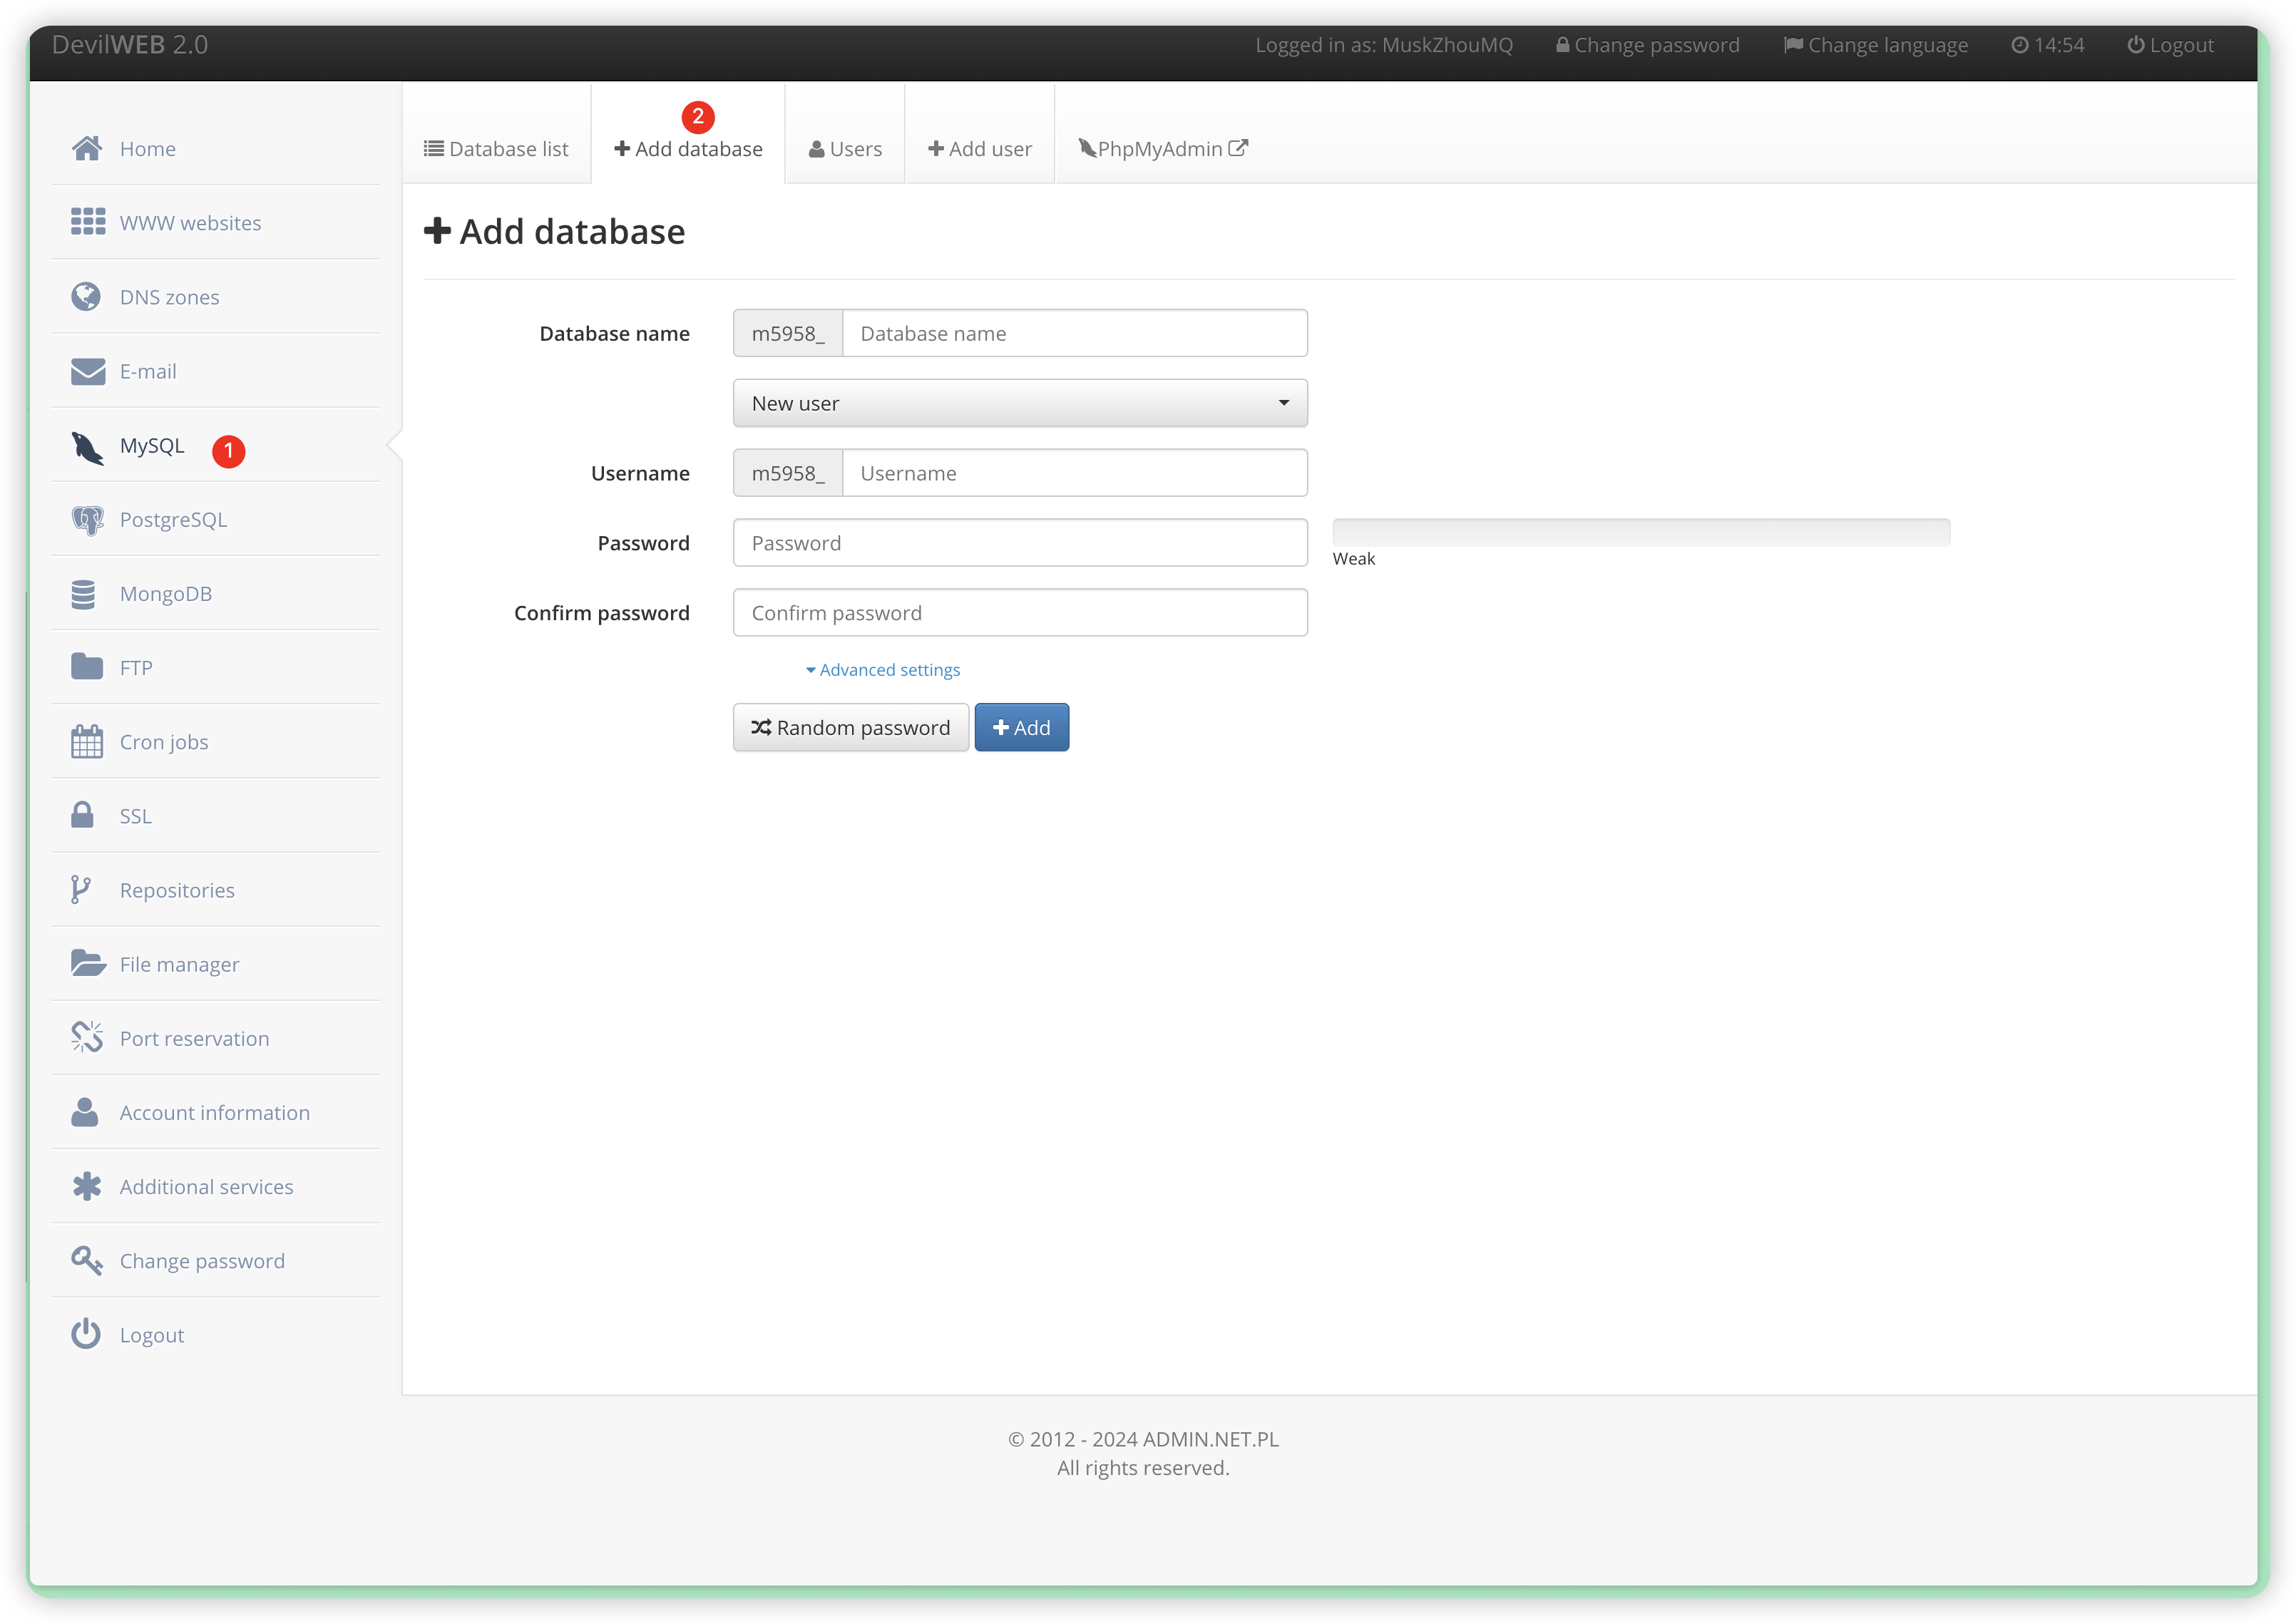Click the blue Add button
Screen dimensions: 2296x1624
[1021, 728]
